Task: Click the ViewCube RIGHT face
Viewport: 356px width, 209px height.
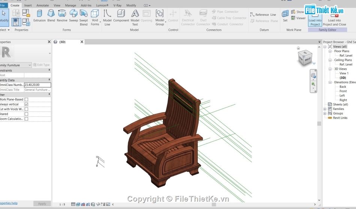Action: pyautogui.click(x=308, y=59)
